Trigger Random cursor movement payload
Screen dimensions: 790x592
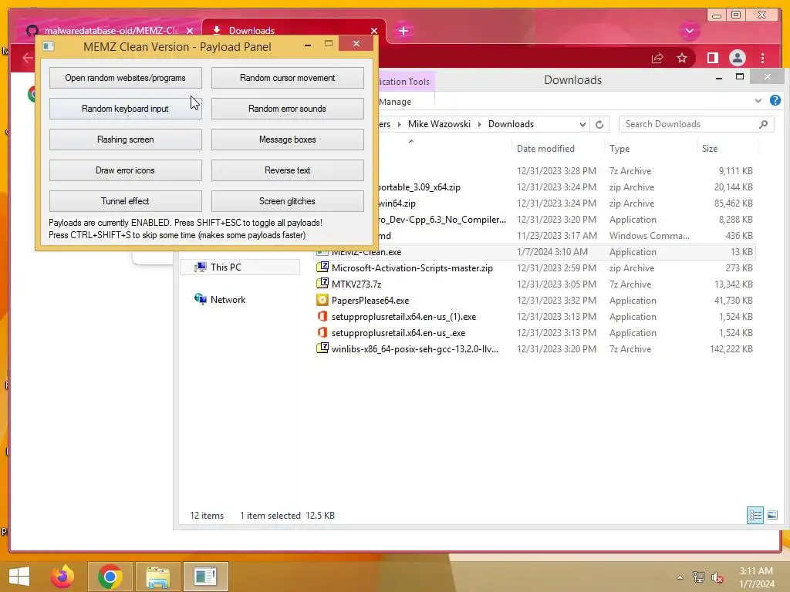pos(287,78)
